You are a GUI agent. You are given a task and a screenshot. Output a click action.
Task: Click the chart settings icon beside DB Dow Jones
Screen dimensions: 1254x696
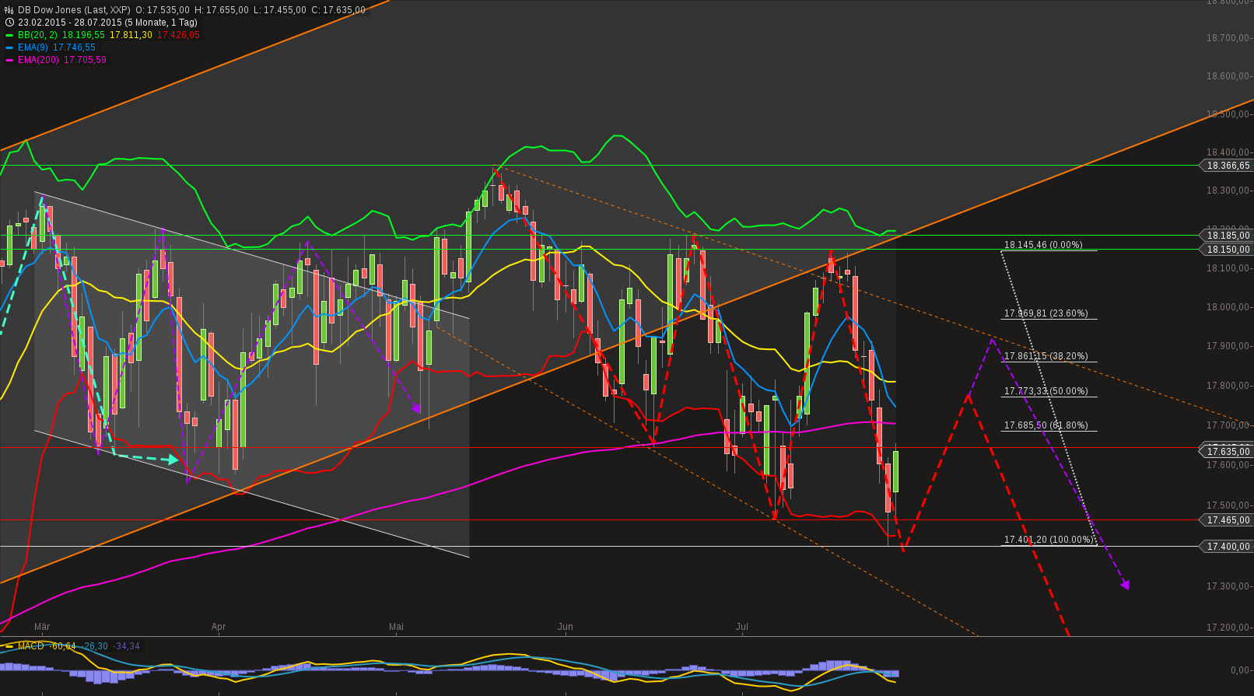pos(9,10)
